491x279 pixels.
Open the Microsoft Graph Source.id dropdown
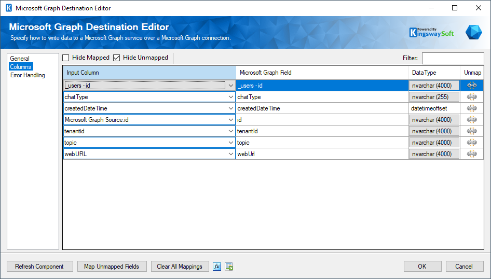(x=231, y=120)
